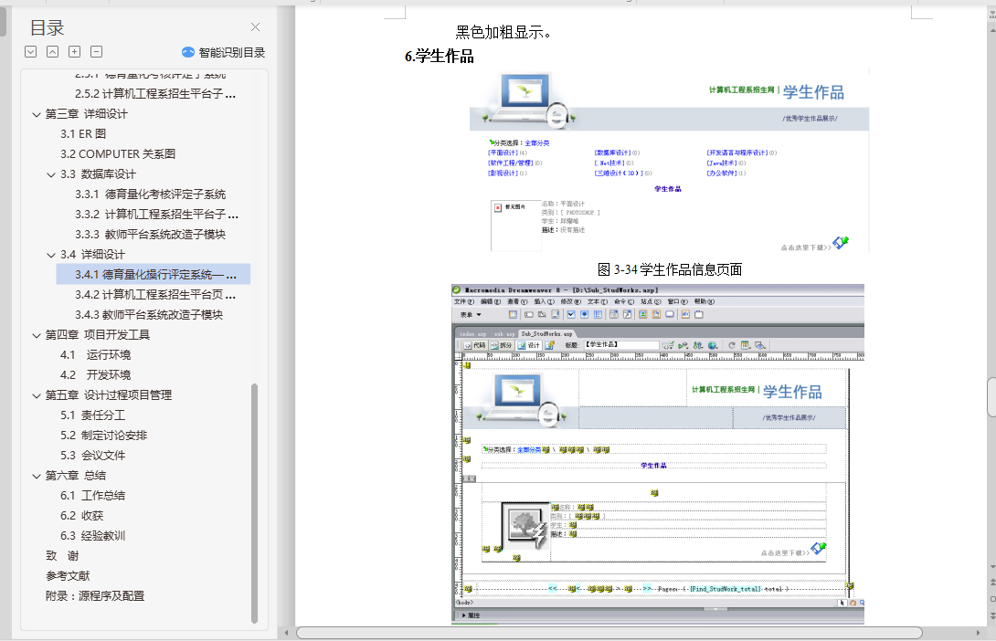Select 3.4.3 教师平台系统改造子模块 entry
The image size is (996, 641).
tap(149, 315)
